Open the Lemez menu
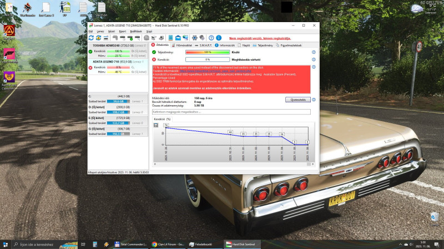Viewport: 444px width, 249px height. pos(100,32)
